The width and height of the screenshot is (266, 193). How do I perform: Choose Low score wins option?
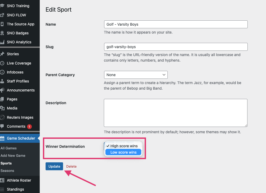click(123, 152)
